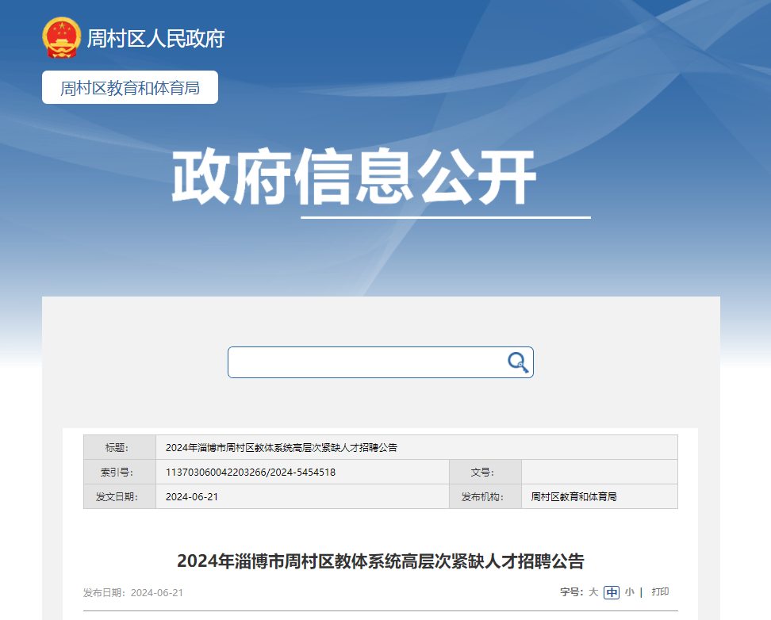Open the 周村区人民政府 site title
Viewport: 771px width, 620px height.
click(156, 39)
